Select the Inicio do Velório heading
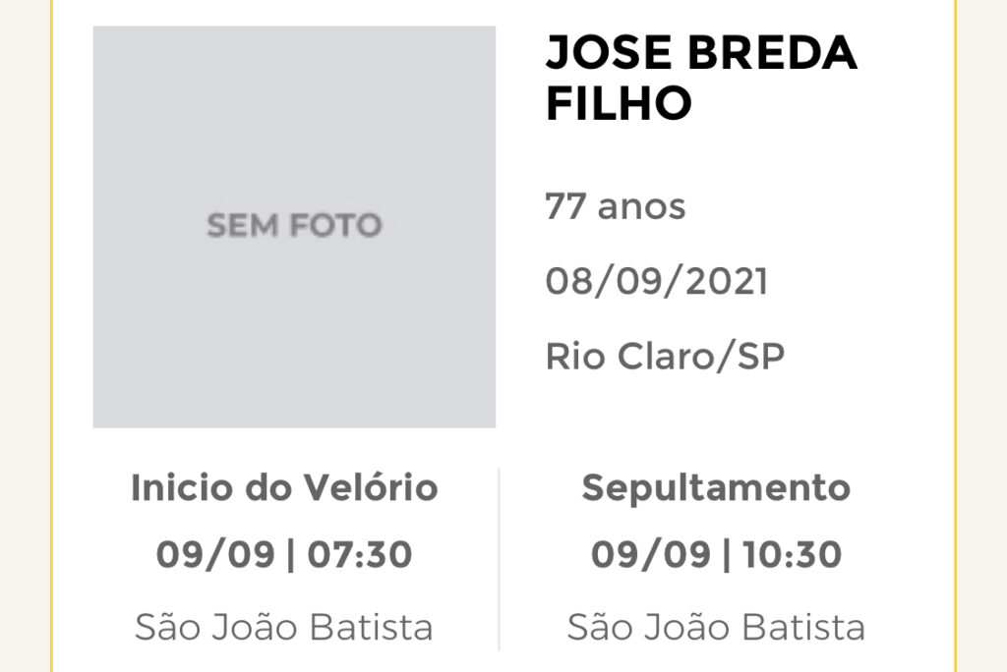The width and height of the screenshot is (1007, 672). click(284, 487)
